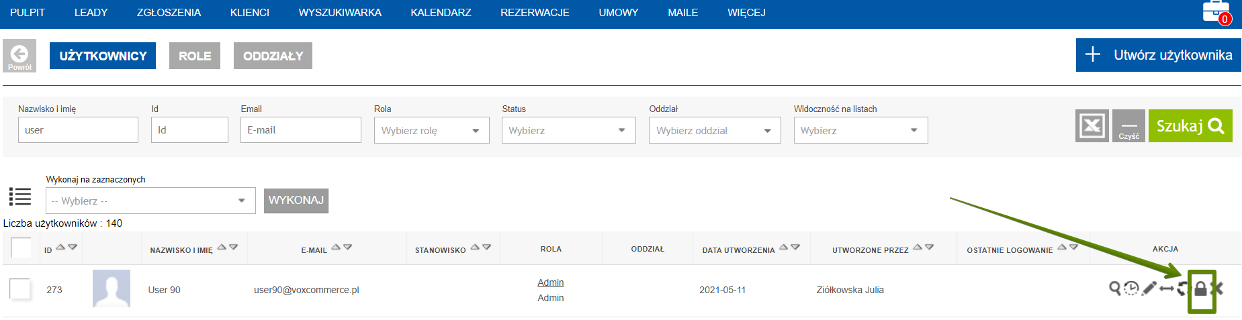Sort E-mail column ascending
1242x320 pixels.
pos(336,248)
